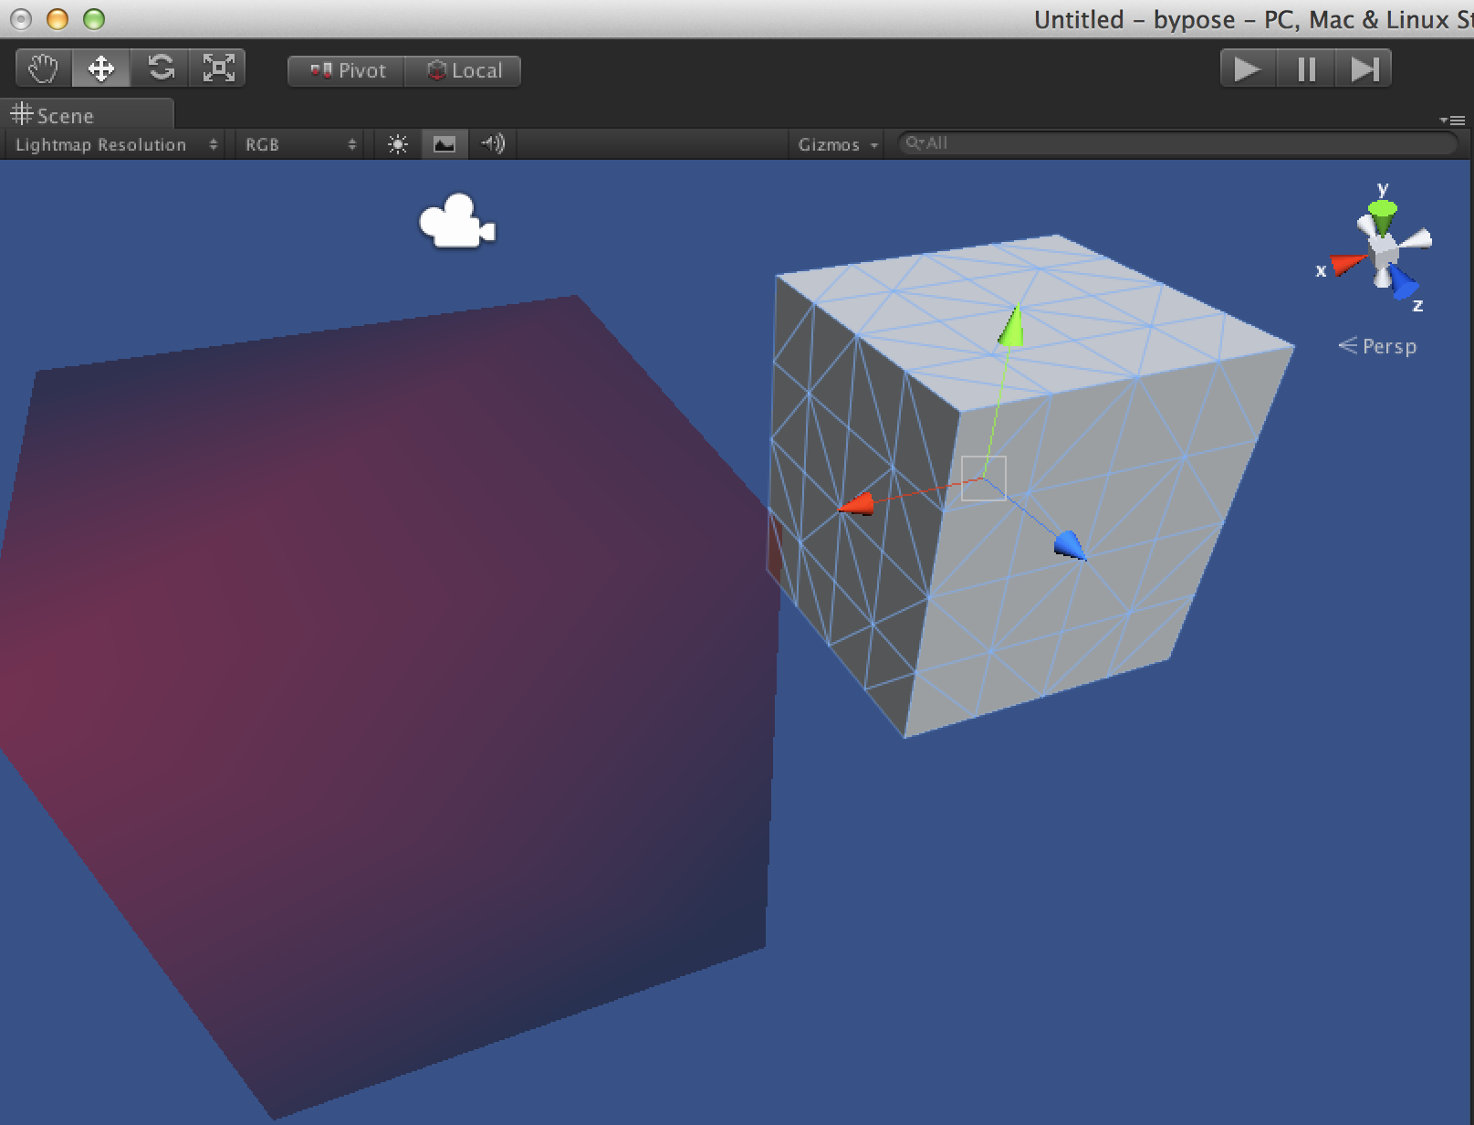Open the Lightmap Resolution dropdown

112,143
